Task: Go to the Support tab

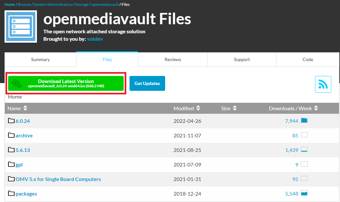Action: tap(242, 59)
